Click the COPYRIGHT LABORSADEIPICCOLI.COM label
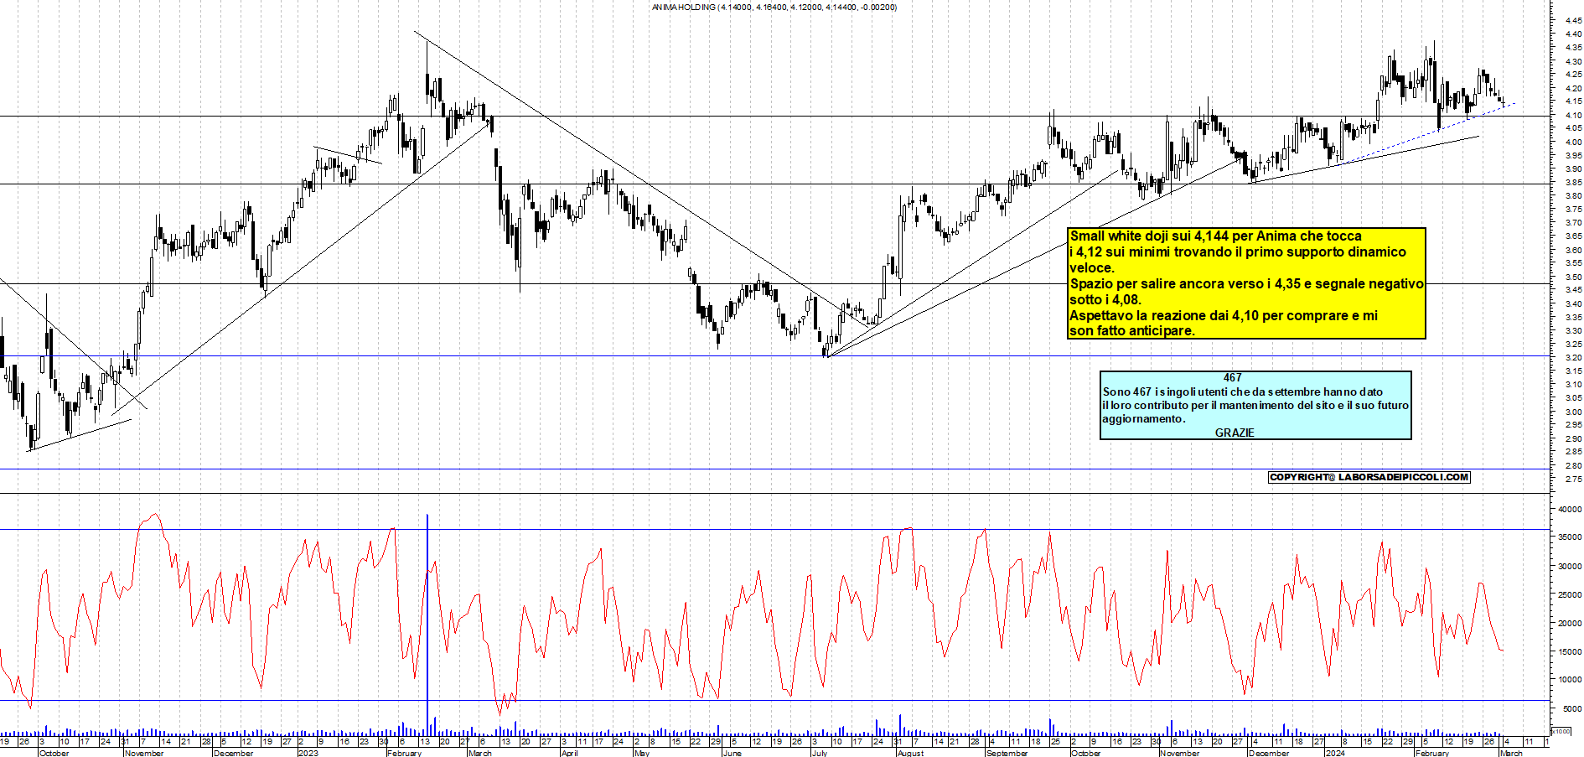The height and width of the screenshot is (757, 1584). click(1369, 477)
